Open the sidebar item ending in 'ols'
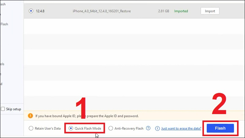 (2, 64)
